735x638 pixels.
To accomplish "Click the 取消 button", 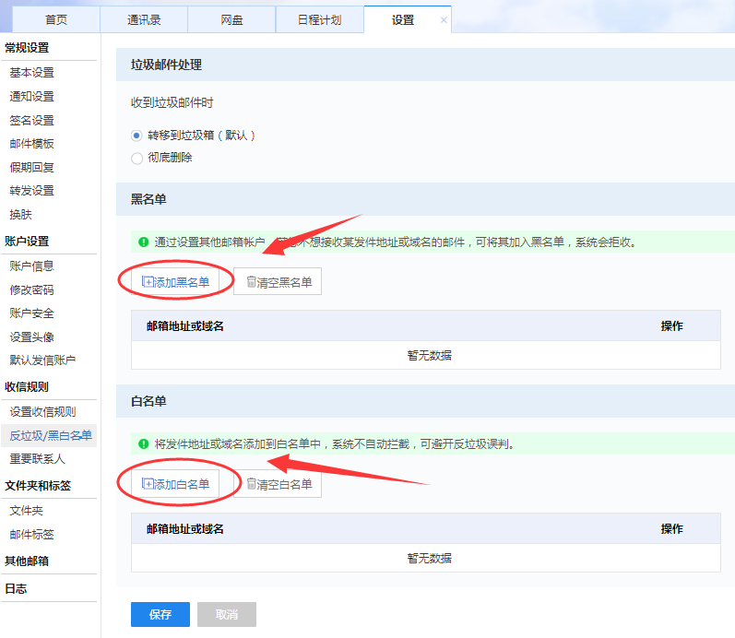I will point(226,615).
